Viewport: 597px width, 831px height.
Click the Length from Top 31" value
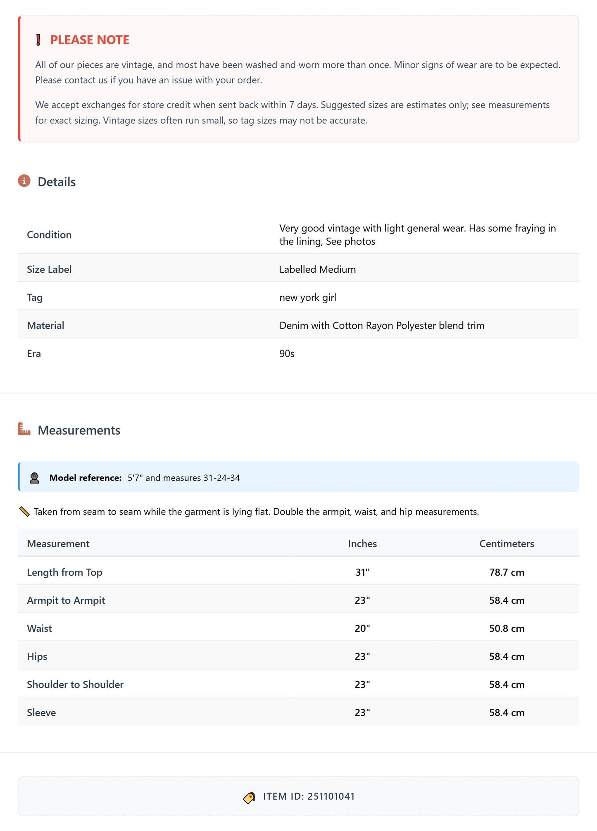[x=362, y=572]
